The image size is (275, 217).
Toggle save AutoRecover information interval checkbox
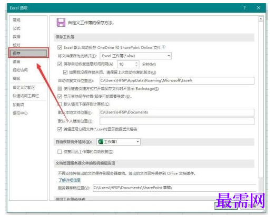(x=60, y=64)
